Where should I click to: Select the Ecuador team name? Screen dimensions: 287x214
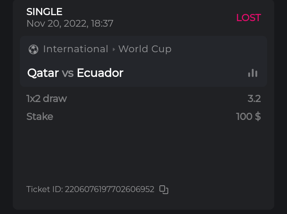point(100,73)
